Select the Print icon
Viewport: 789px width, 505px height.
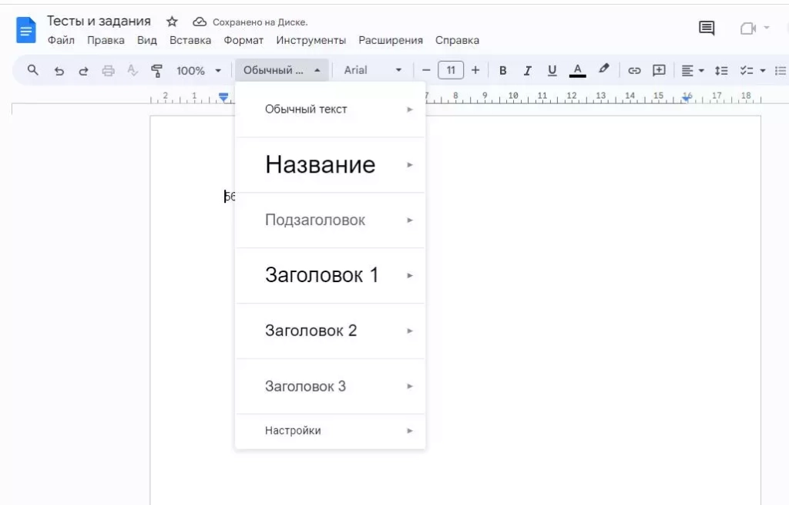pos(107,69)
